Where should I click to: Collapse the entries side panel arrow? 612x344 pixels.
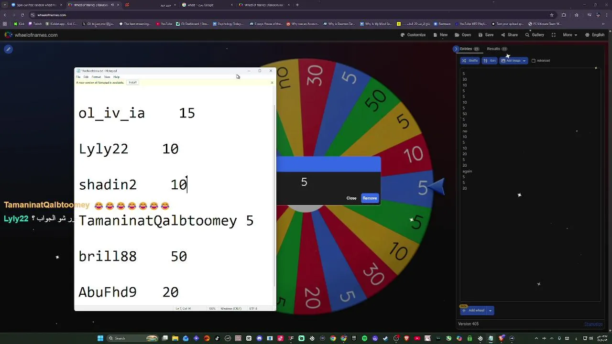[456, 49]
